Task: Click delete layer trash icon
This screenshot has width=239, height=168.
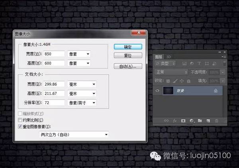Action: click(216, 121)
